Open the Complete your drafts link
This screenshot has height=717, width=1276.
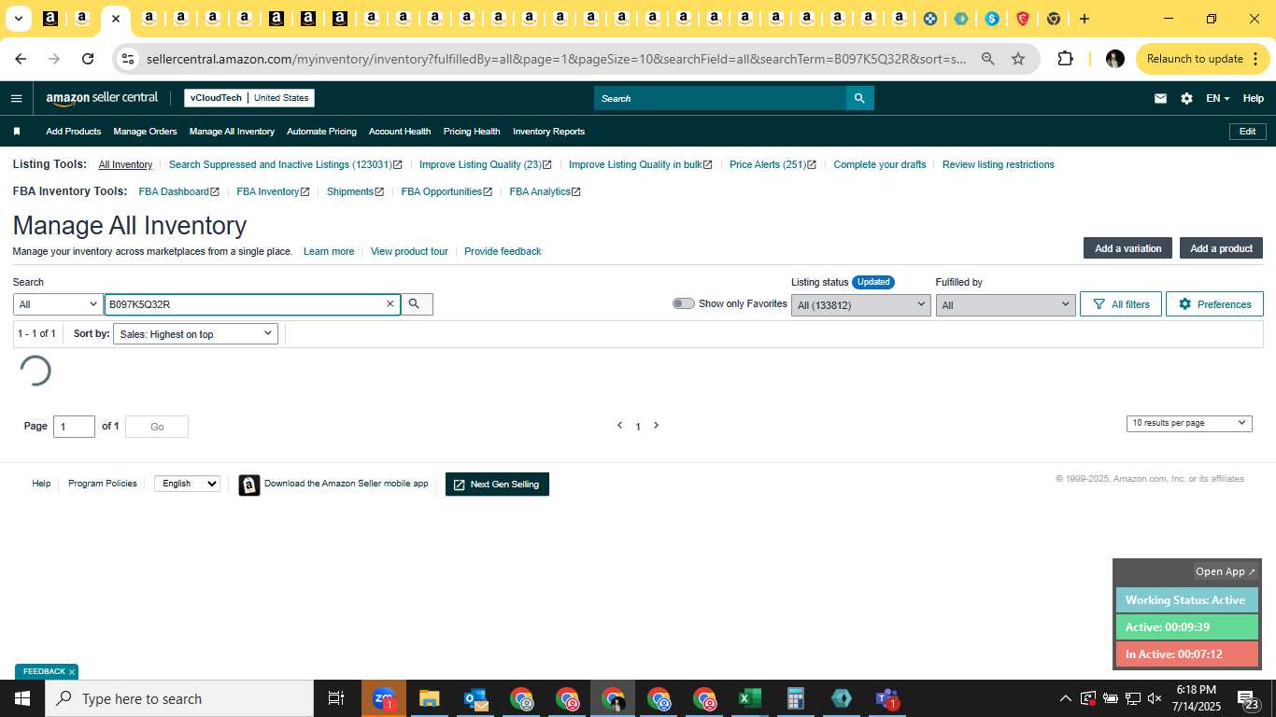click(880, 164)
